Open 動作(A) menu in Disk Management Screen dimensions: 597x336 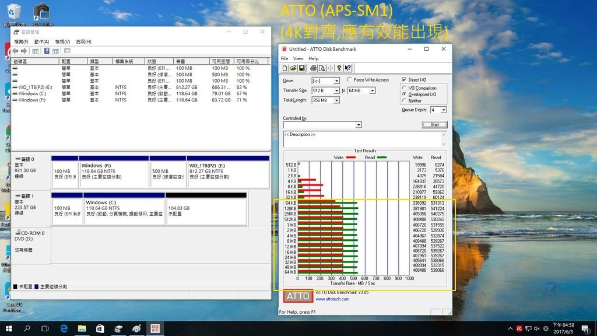pos(41,42)
